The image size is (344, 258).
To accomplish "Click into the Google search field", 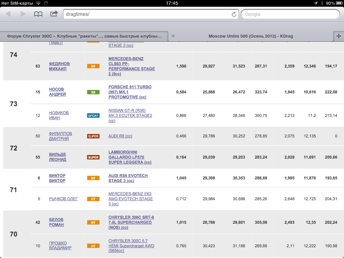I will pyautogui.click(x=290, y=14).
